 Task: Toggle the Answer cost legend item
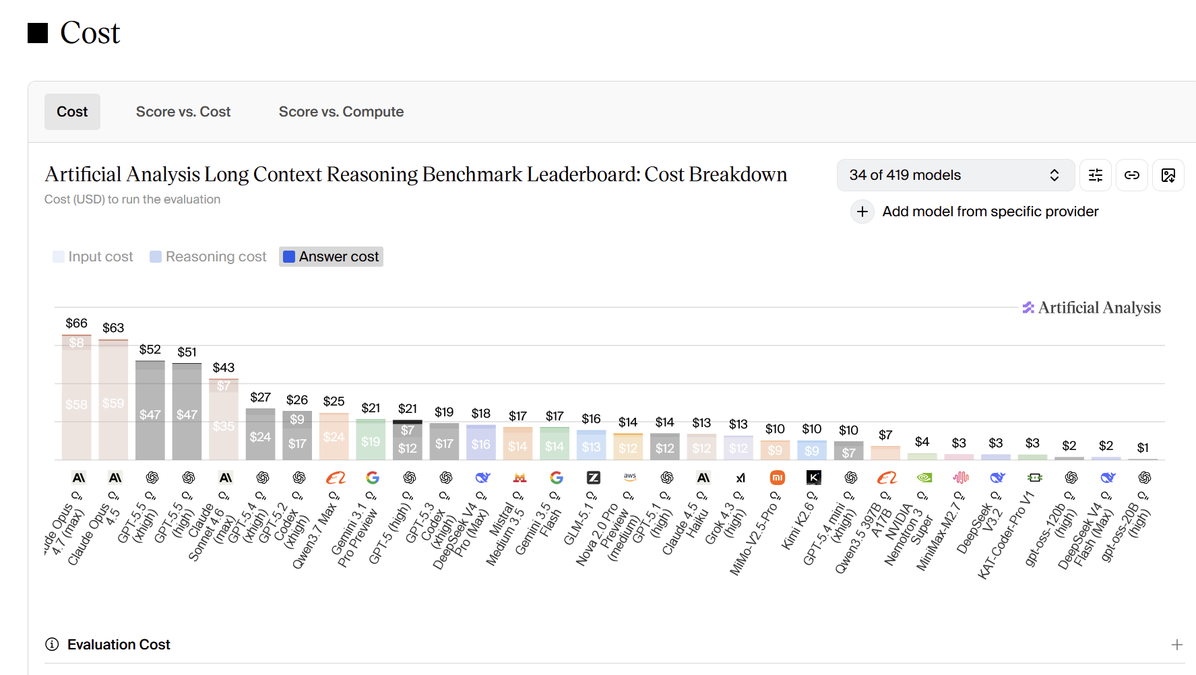pos(331,257)
